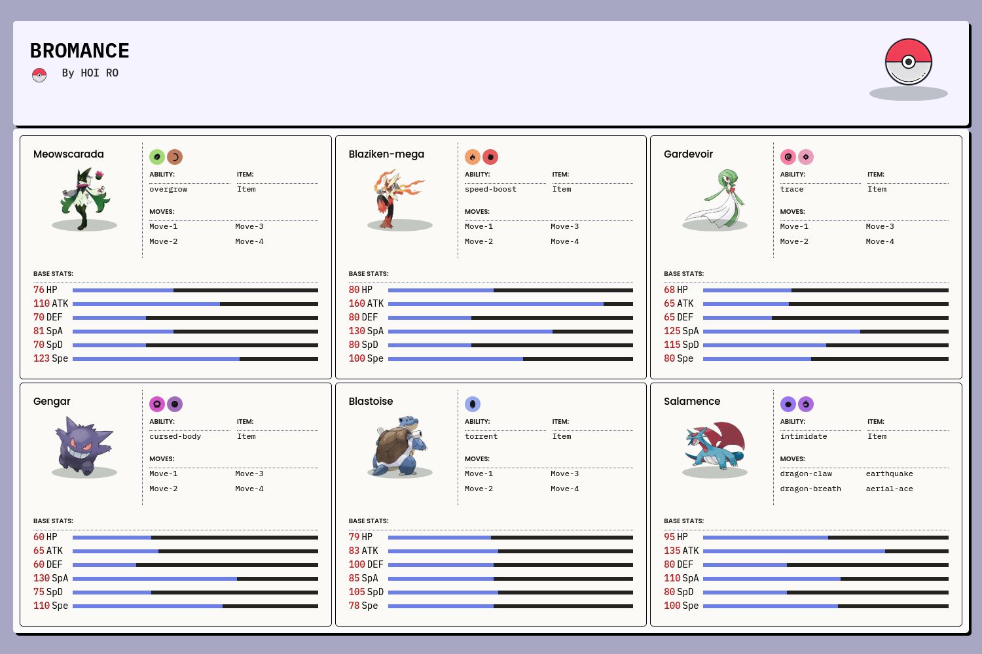This screenshot has height=654, width=982.
Task: Select Blaziken-mega's red fighting type icon
Action: point(490,157)
